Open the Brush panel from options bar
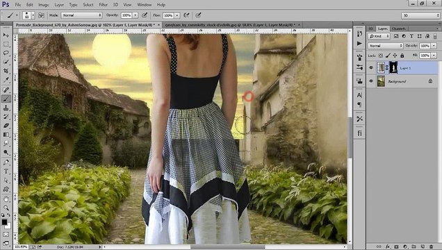Viewport: 442px width, 250px height. tap(42, 15)
